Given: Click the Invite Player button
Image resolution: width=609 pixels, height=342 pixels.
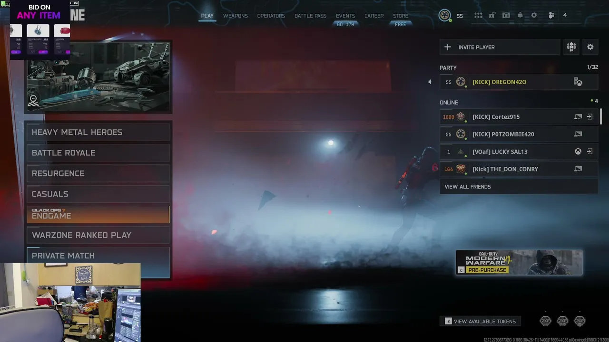Looking at the screenshot, I should coord(500,47).
